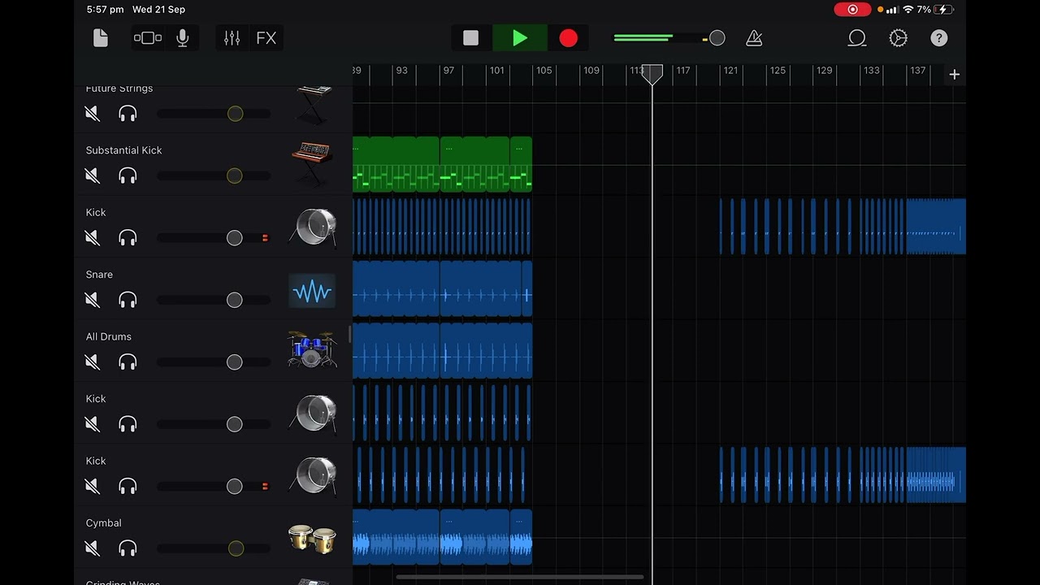Screen dimensions: 1040x585
Task: Select the Substantial Kick synthesizer icon
Action: tap(313, 165)
